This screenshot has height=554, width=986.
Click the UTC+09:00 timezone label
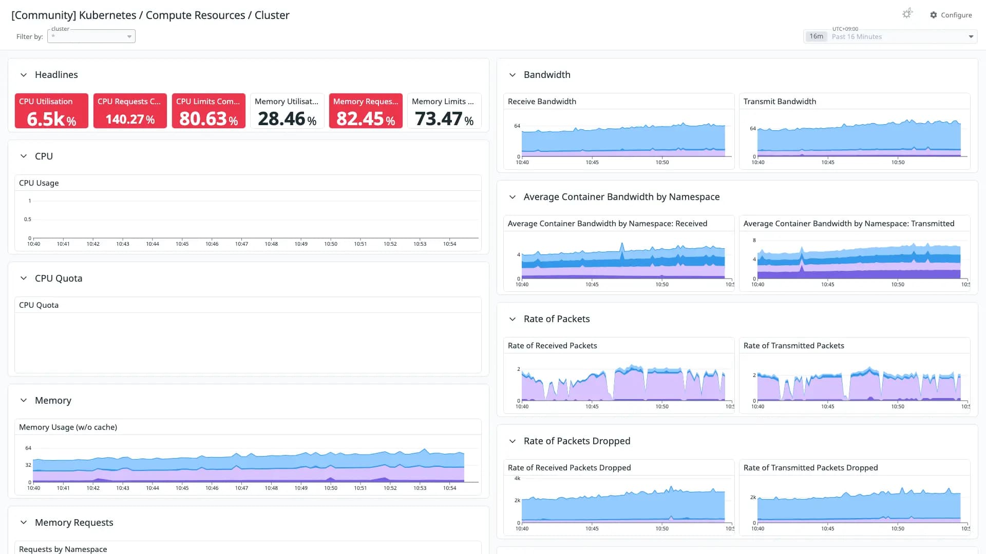point(845,29)
